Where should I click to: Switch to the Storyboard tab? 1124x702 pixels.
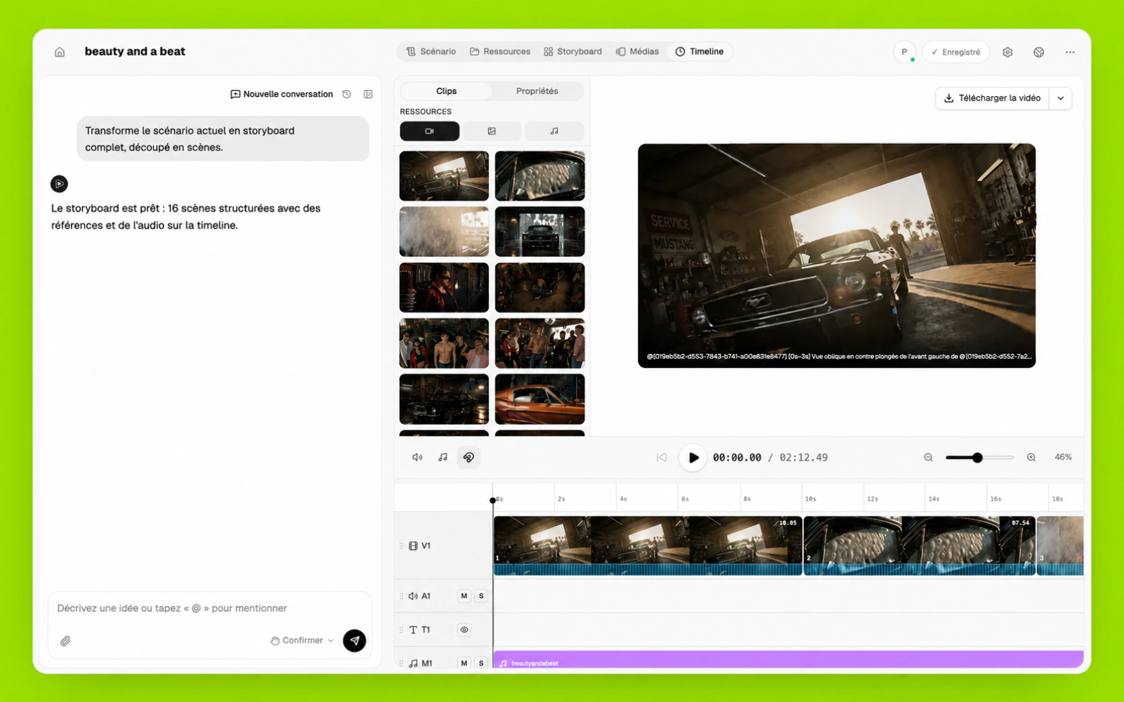pyautogui.click(x=573, y=51)
